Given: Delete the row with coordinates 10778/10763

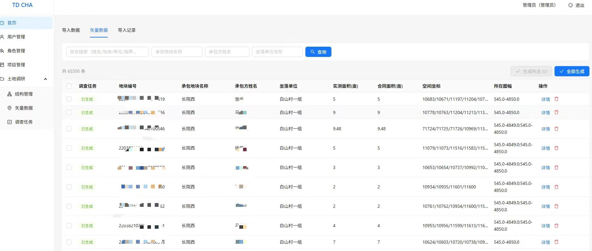Looking at the screenshot, I should coord(556,112).
